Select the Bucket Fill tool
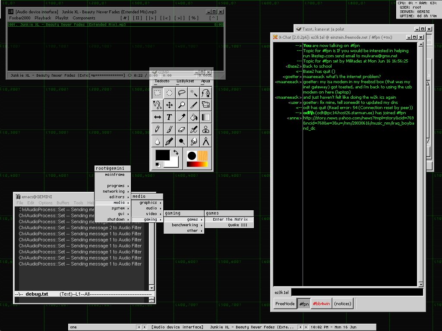The height and width of the screenshot is (331, 442). [x=194, y=117]
